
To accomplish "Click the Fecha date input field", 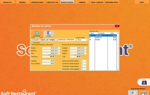I will pyautogui.click(x=35, y=40).
